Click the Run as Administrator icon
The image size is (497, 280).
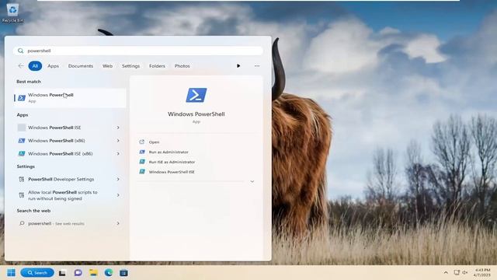(x=142, y=152)
